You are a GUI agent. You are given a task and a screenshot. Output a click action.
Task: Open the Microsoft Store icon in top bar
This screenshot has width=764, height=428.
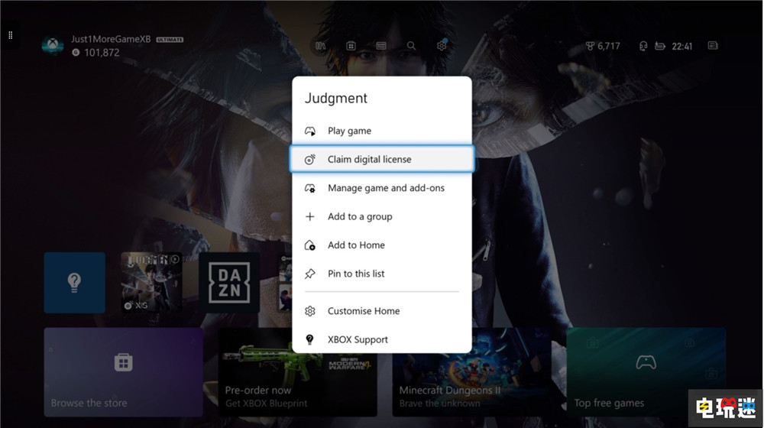pos(351,46)
